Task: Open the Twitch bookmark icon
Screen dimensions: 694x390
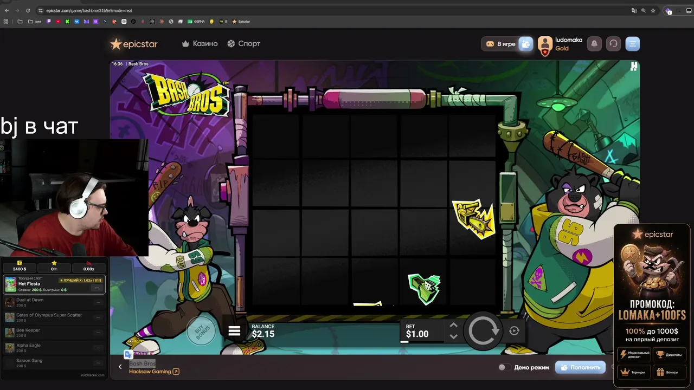Action: point(49,22)
